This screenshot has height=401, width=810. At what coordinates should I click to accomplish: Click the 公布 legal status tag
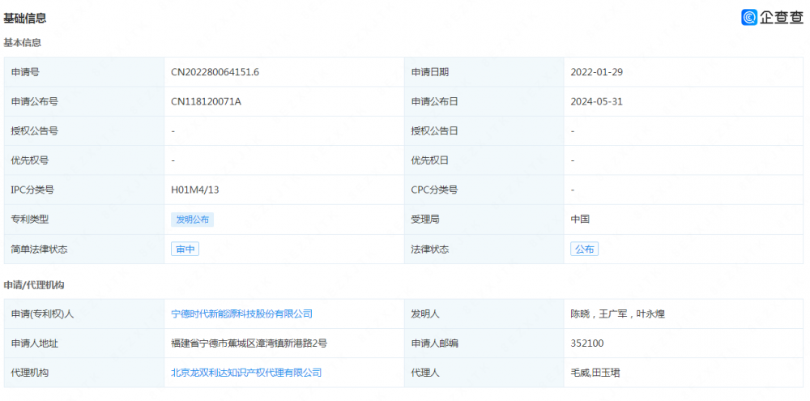tap(584, 249)
